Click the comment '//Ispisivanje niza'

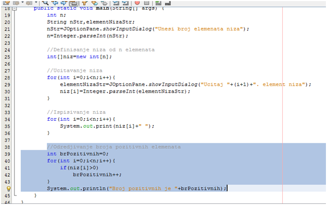pos(76,112)
